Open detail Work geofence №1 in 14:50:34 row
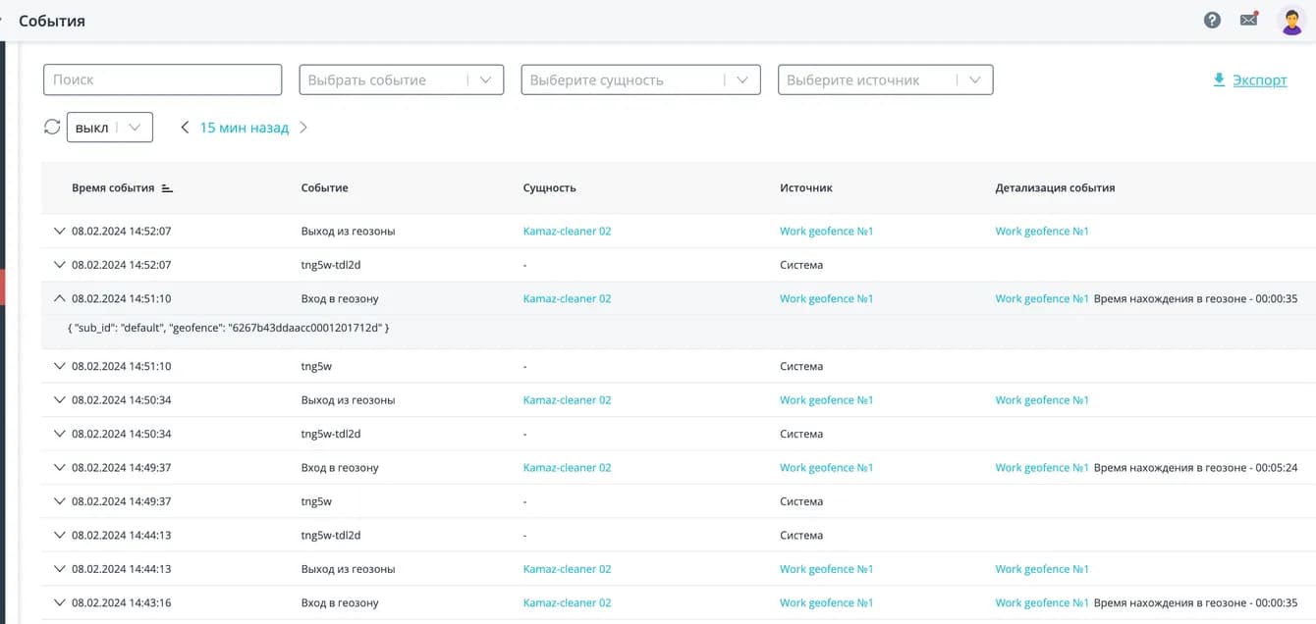1316x624 pixels. pyautogui.click(x=1042, y=400)
